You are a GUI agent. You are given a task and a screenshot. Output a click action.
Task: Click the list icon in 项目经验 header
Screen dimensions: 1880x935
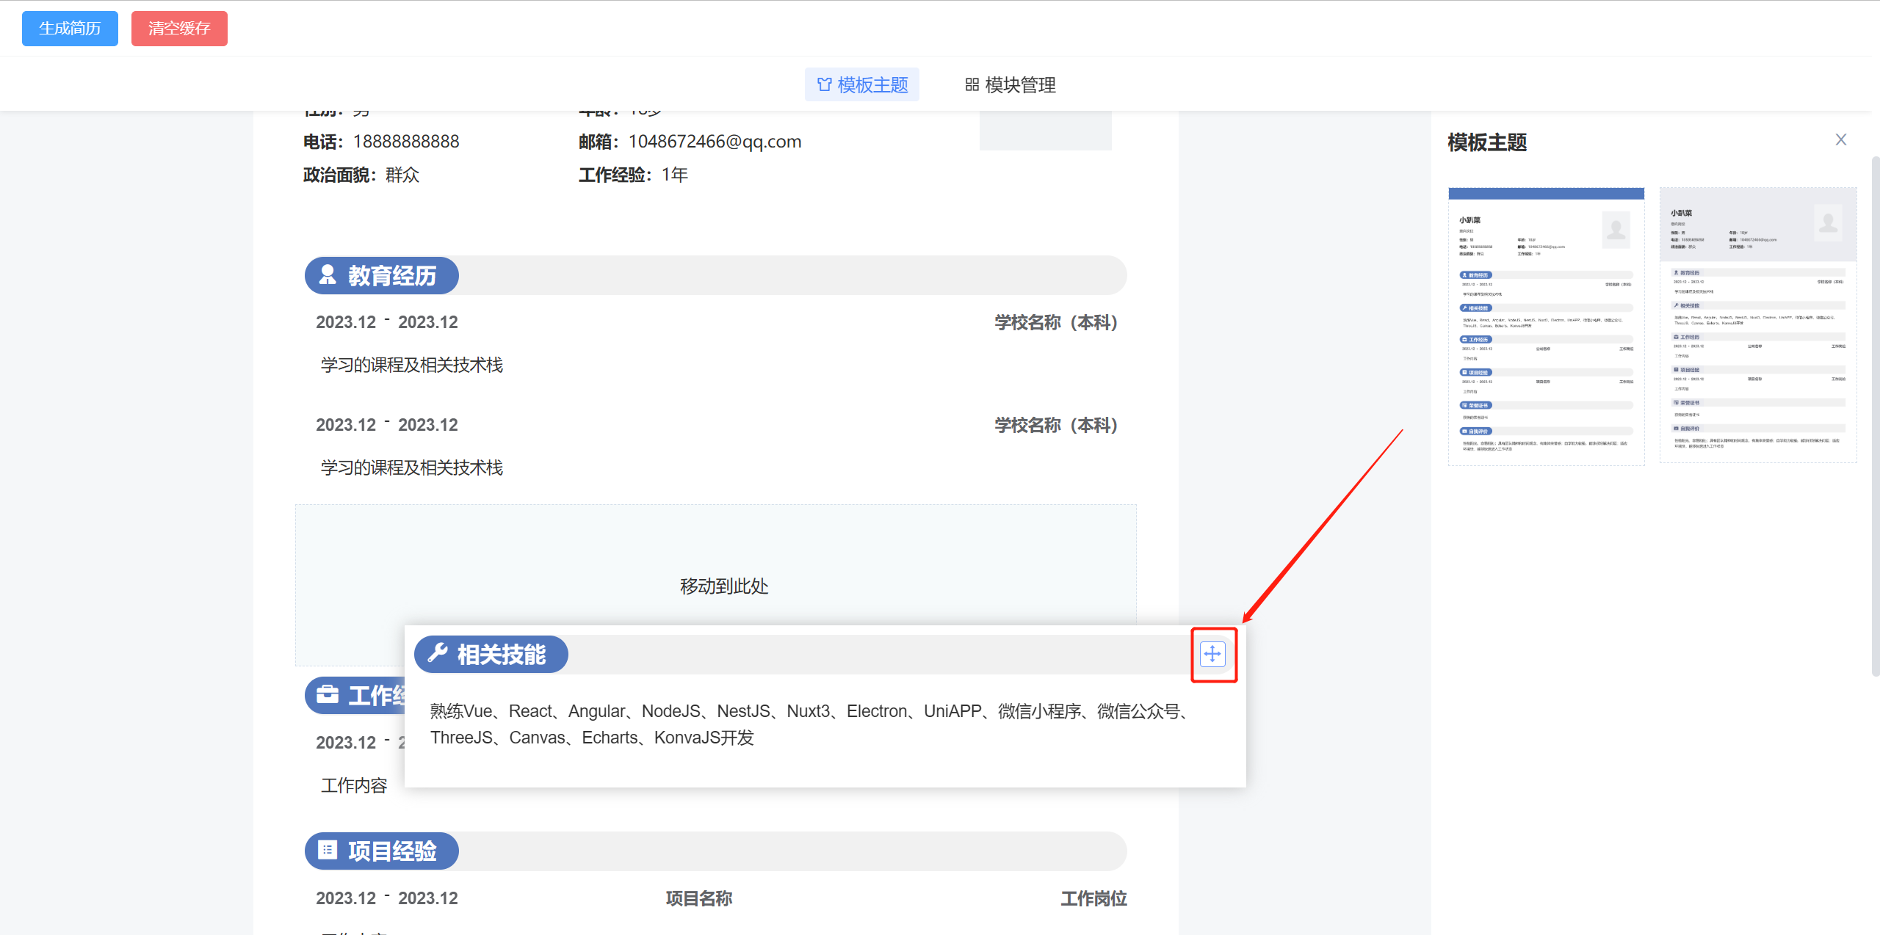point(328,850)
